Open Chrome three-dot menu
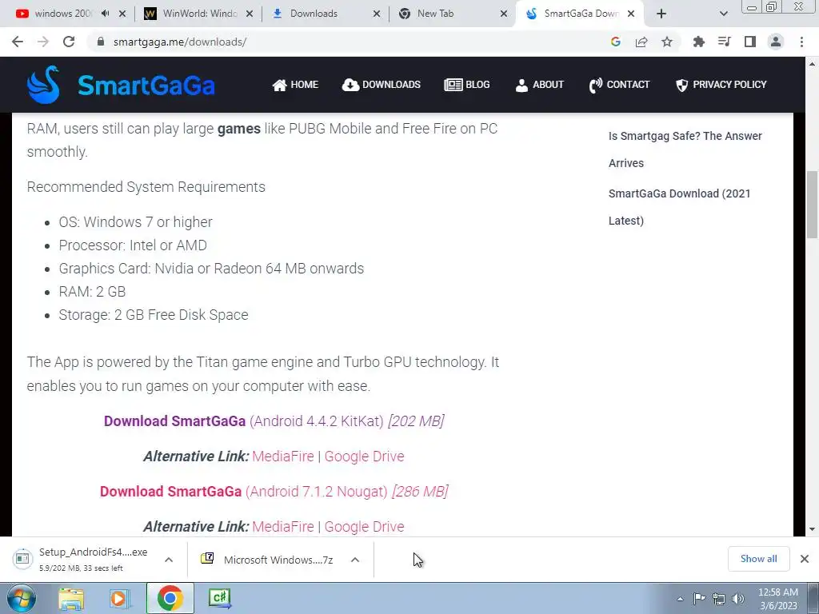This screenshot has width=819, height=614. (x=801, y=42)
